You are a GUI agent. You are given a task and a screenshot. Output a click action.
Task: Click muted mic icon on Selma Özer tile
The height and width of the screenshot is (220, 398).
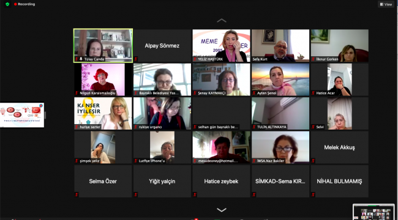(77, 195)
